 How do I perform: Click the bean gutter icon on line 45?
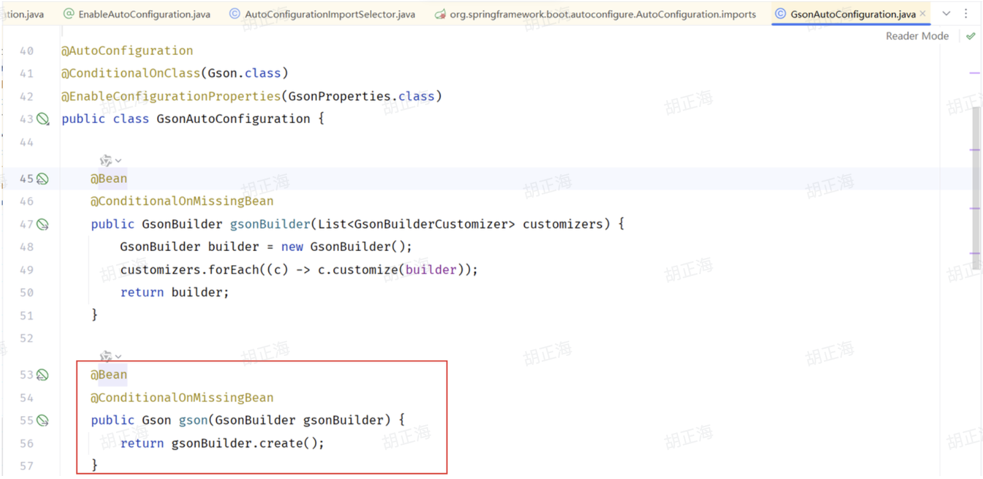[x=42, y=179]
